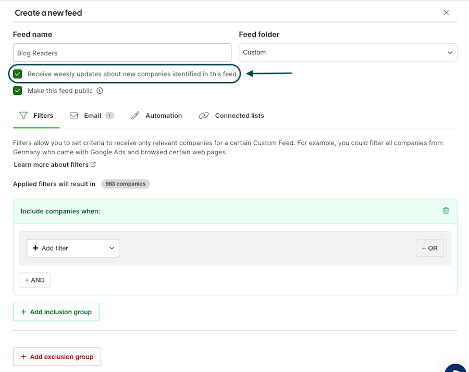Open the Email tab
469x372 pixels.
tap(92, 116)
